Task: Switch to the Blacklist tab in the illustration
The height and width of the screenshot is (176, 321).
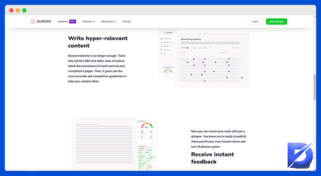Action: (203, 48)
